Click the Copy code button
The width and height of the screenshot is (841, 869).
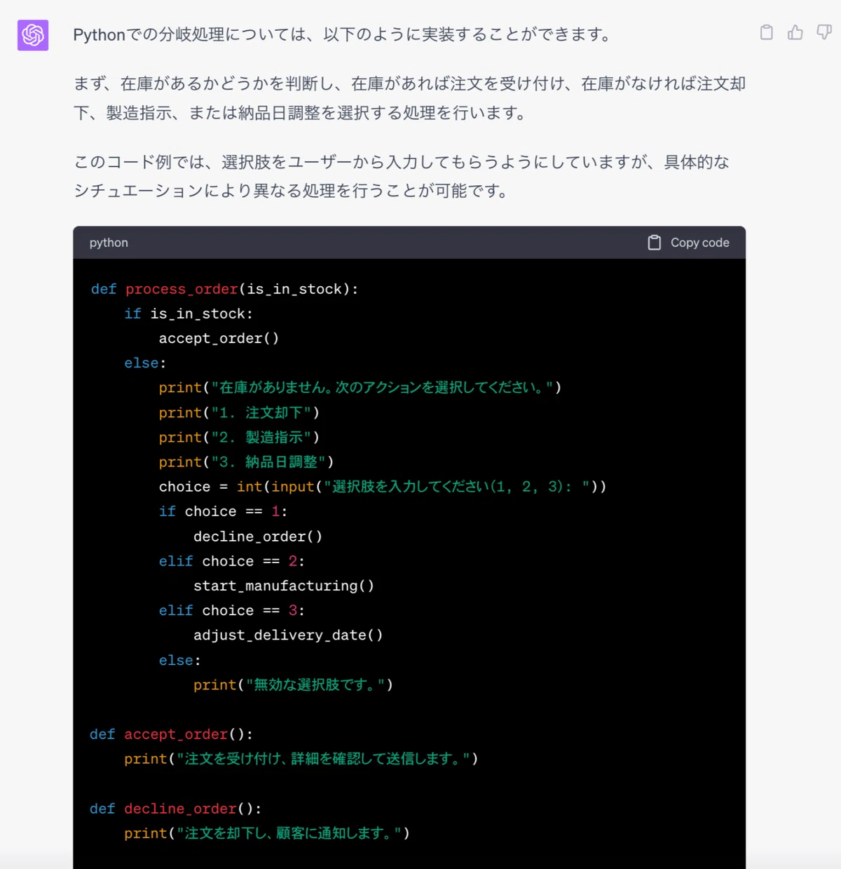click(689, 243)
